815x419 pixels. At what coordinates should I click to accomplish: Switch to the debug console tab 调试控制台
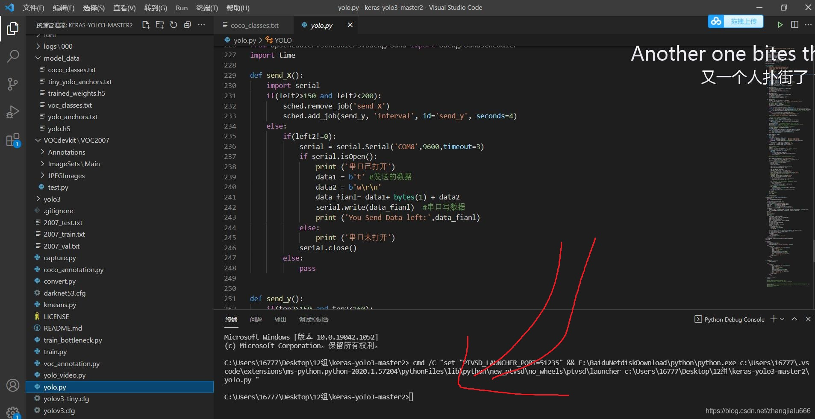pos(314,319)
